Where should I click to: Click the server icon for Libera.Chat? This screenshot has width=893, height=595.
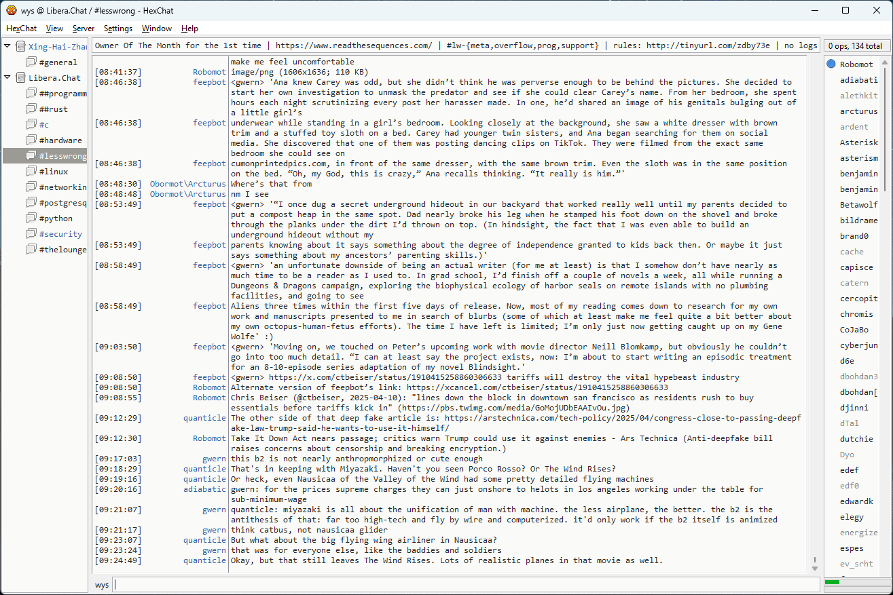coord(20,78)
